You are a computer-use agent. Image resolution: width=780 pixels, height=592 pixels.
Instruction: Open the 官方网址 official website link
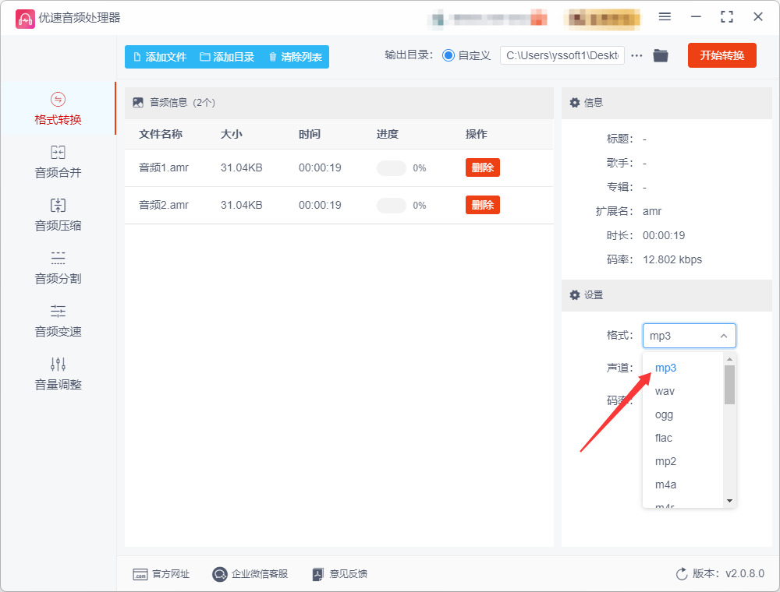pos(161,574)
